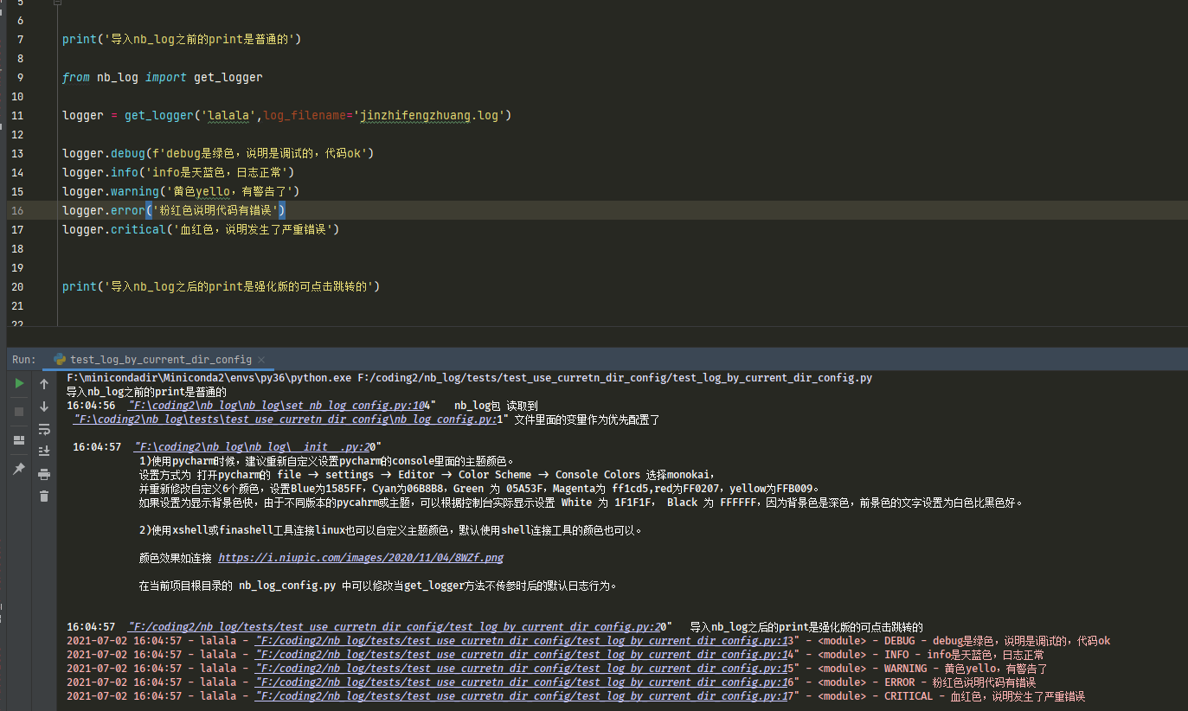Click the logger.warning code line
The image size is (1188, 711).
[x=181, y=191]
